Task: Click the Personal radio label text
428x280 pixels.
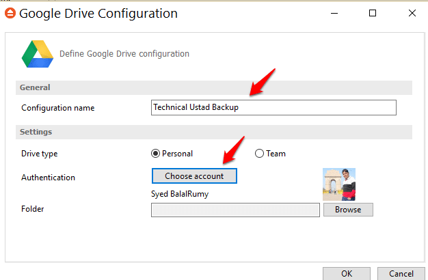Action: pos(178,154)
